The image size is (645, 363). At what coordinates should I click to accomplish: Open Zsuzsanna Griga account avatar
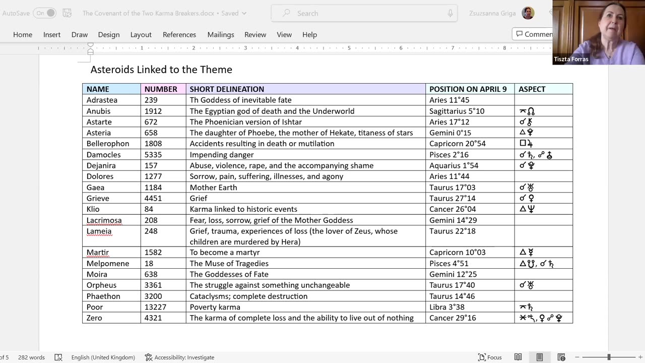click(x=528, y=13)
